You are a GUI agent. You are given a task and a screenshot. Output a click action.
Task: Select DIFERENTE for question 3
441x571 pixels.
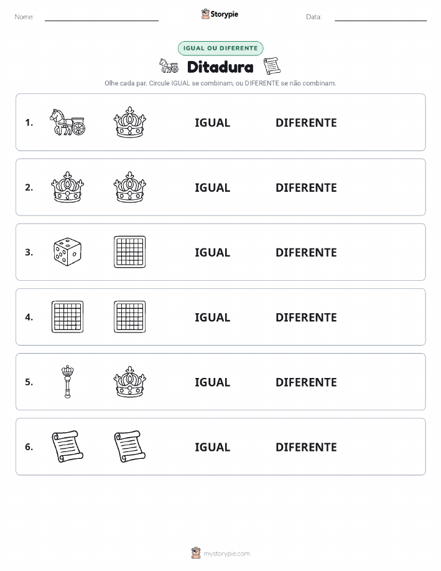point(306,252)
